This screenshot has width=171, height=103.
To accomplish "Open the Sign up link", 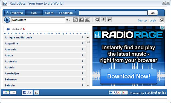I will coord(142,20).
